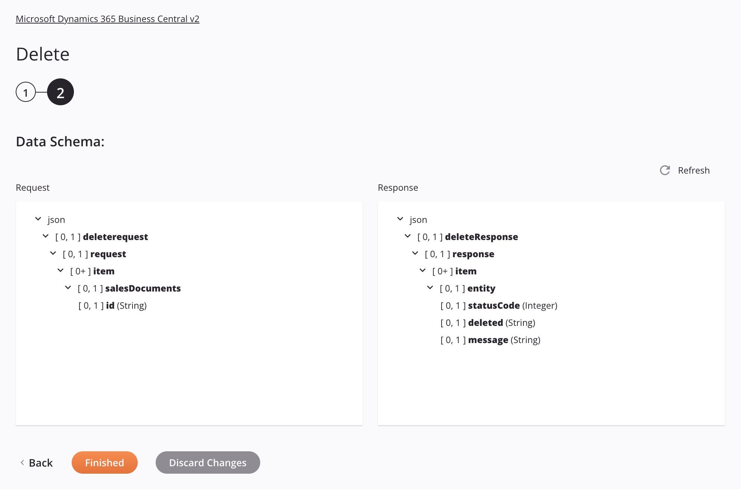
Task: Click the Request panel label
Action: click(x=33, y=187)
